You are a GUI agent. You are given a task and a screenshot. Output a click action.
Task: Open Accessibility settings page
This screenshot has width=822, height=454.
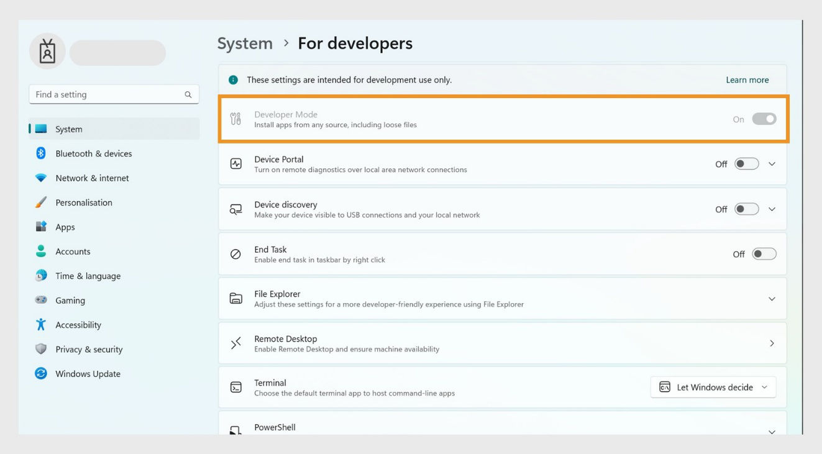pyautogui.click(x=114, y=324)
